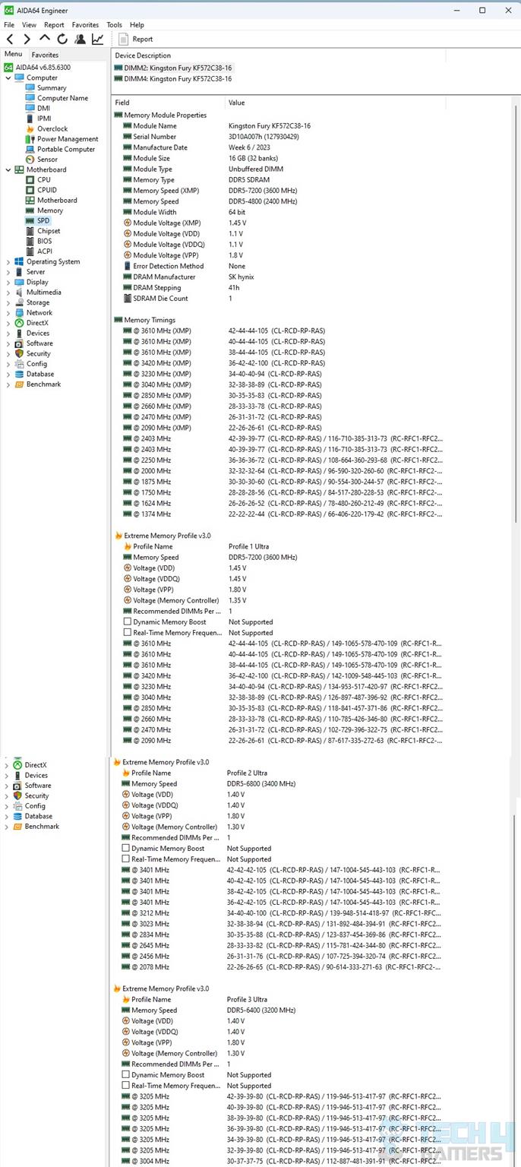Open the Help menu
This screenshot has width=521, height=1167.
137,25
